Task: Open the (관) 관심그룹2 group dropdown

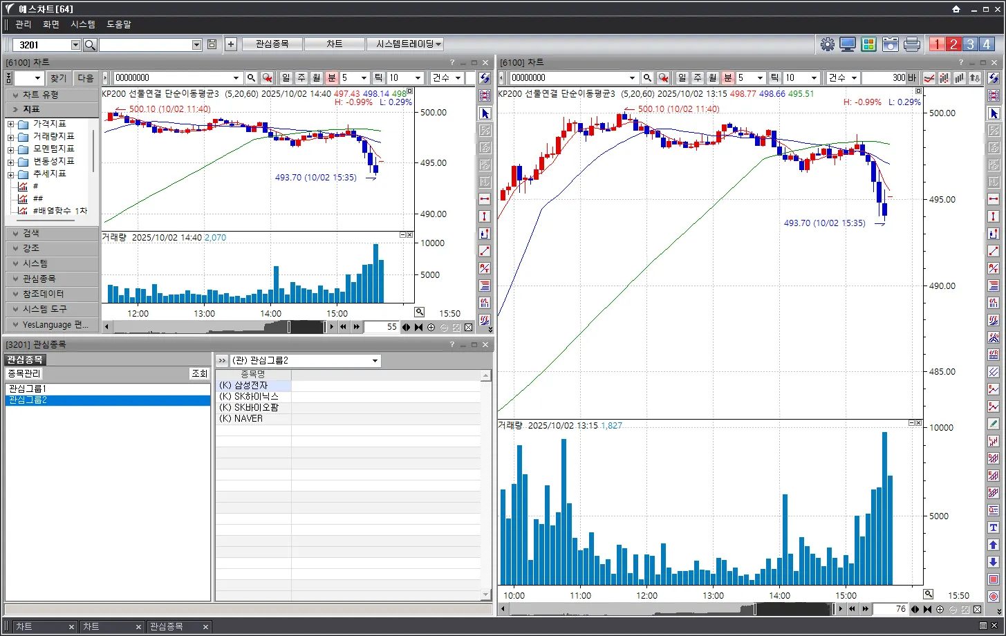Action: point(375,361)
